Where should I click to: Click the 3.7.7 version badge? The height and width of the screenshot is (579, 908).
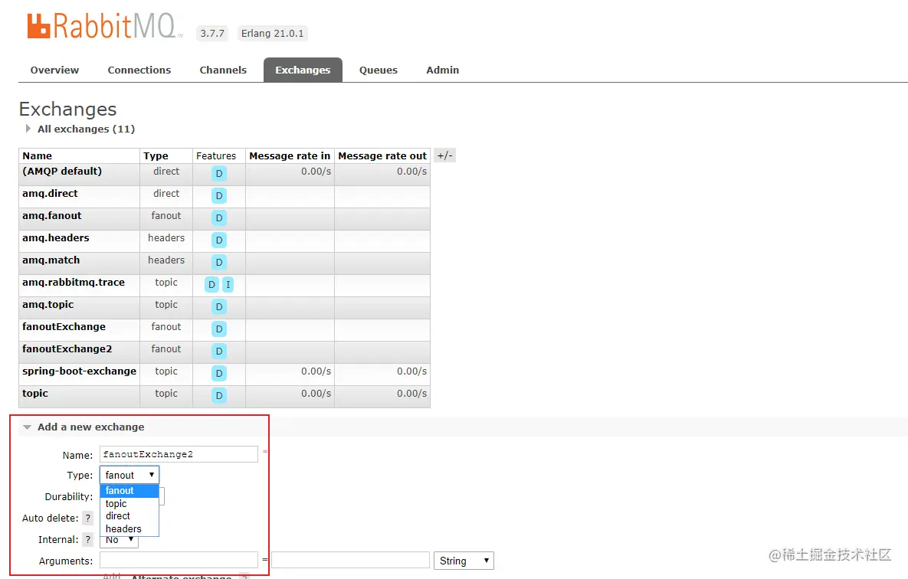click(212, 33)
